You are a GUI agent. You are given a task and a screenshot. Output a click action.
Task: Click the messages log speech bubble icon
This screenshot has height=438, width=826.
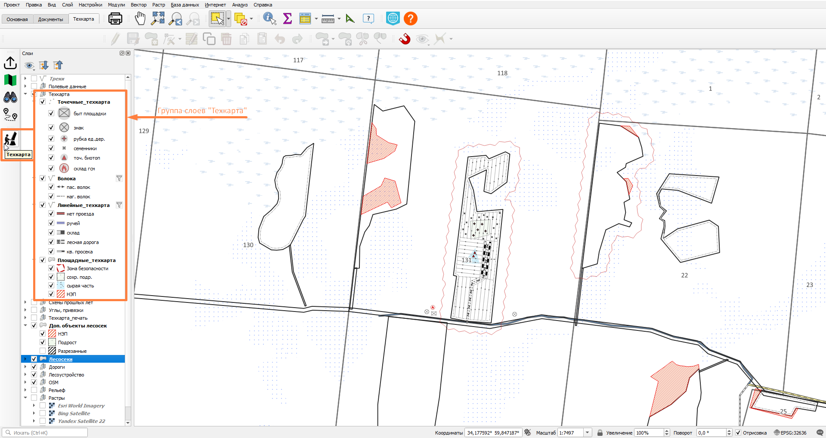pyautogui.click(x=820, y=432)
